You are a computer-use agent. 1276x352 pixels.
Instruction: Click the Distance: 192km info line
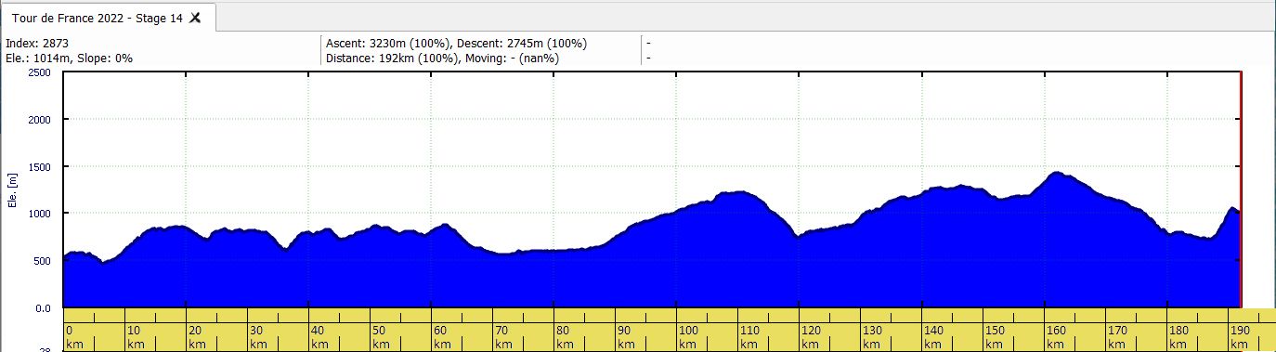tap(443, 59)
